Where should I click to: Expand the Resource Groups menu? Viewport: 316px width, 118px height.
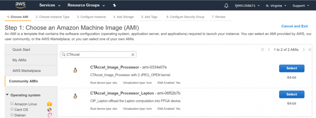[86, 6]
